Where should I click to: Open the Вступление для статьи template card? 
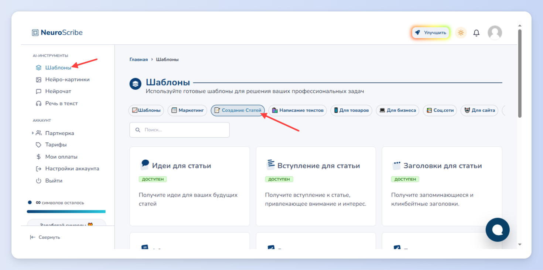pos(316,186)
